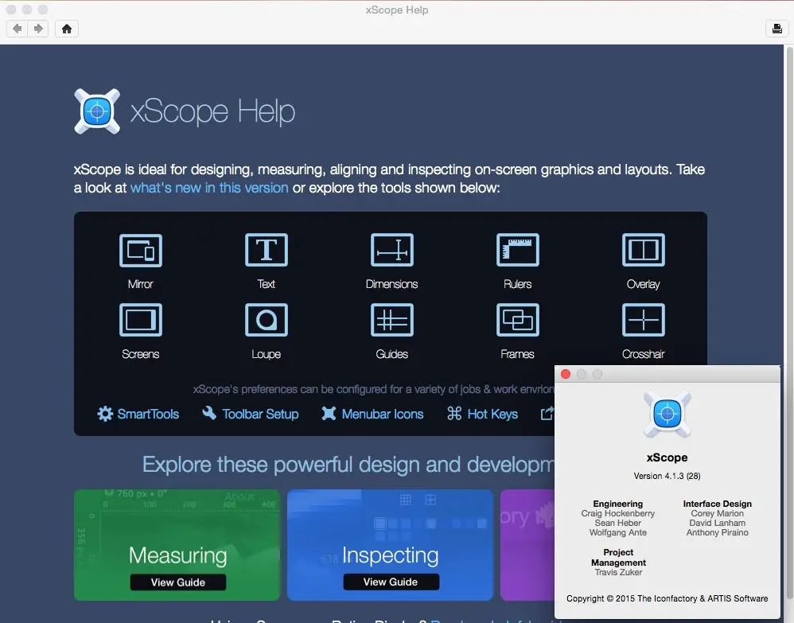Viewport: 794px width, 623px height.
Task: Open the Toolbar Setup link
Action: coord(260,415)
